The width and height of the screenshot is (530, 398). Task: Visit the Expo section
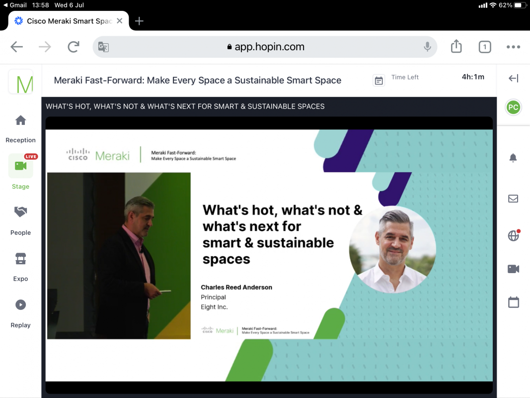(x=21, y=267)
